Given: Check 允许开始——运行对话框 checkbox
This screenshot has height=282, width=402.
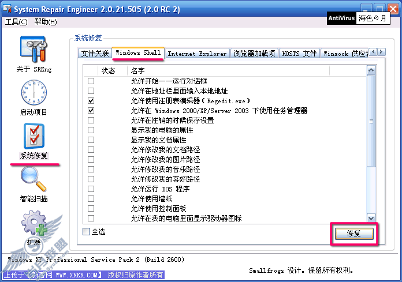Looking at the screenshot, I should click(91, 81).
